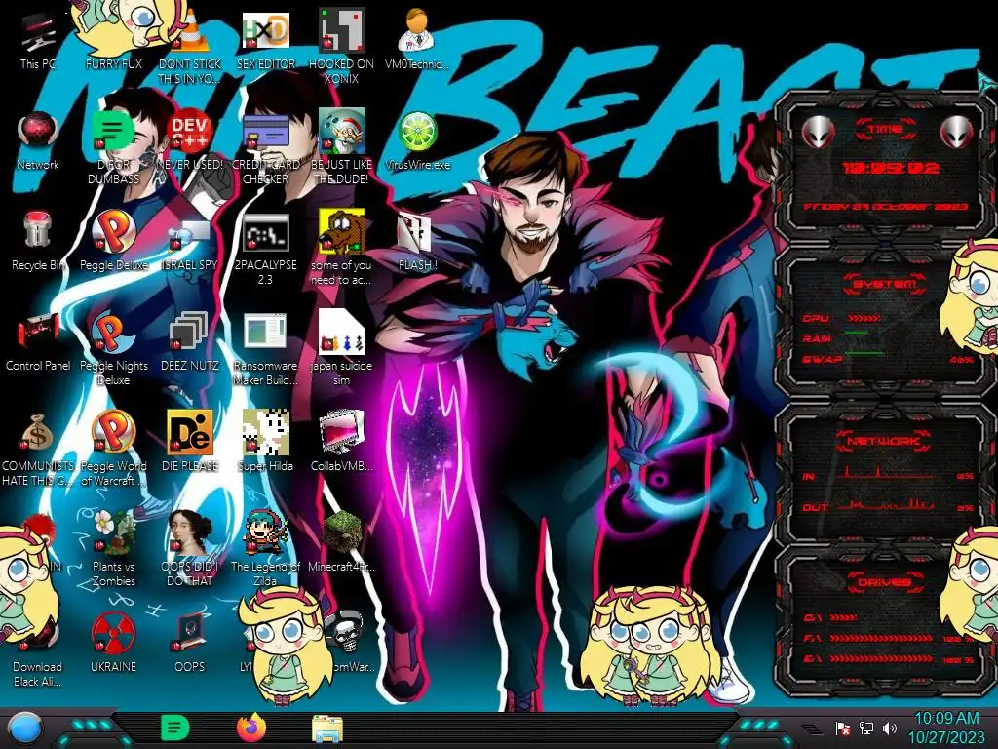Open the 2PACALYPSE 2.3 console icon
The height and width of the screenshot is (749, 998).
click(x=265, y=249)
